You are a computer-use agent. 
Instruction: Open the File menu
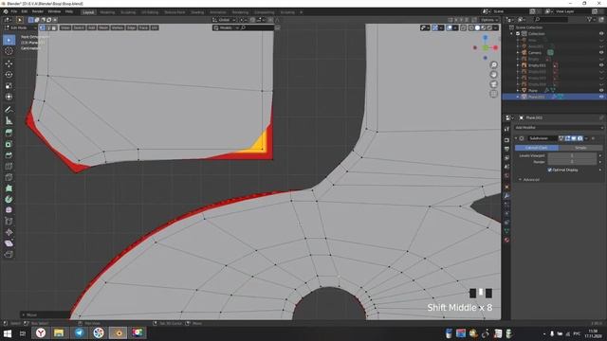[14, 11]
